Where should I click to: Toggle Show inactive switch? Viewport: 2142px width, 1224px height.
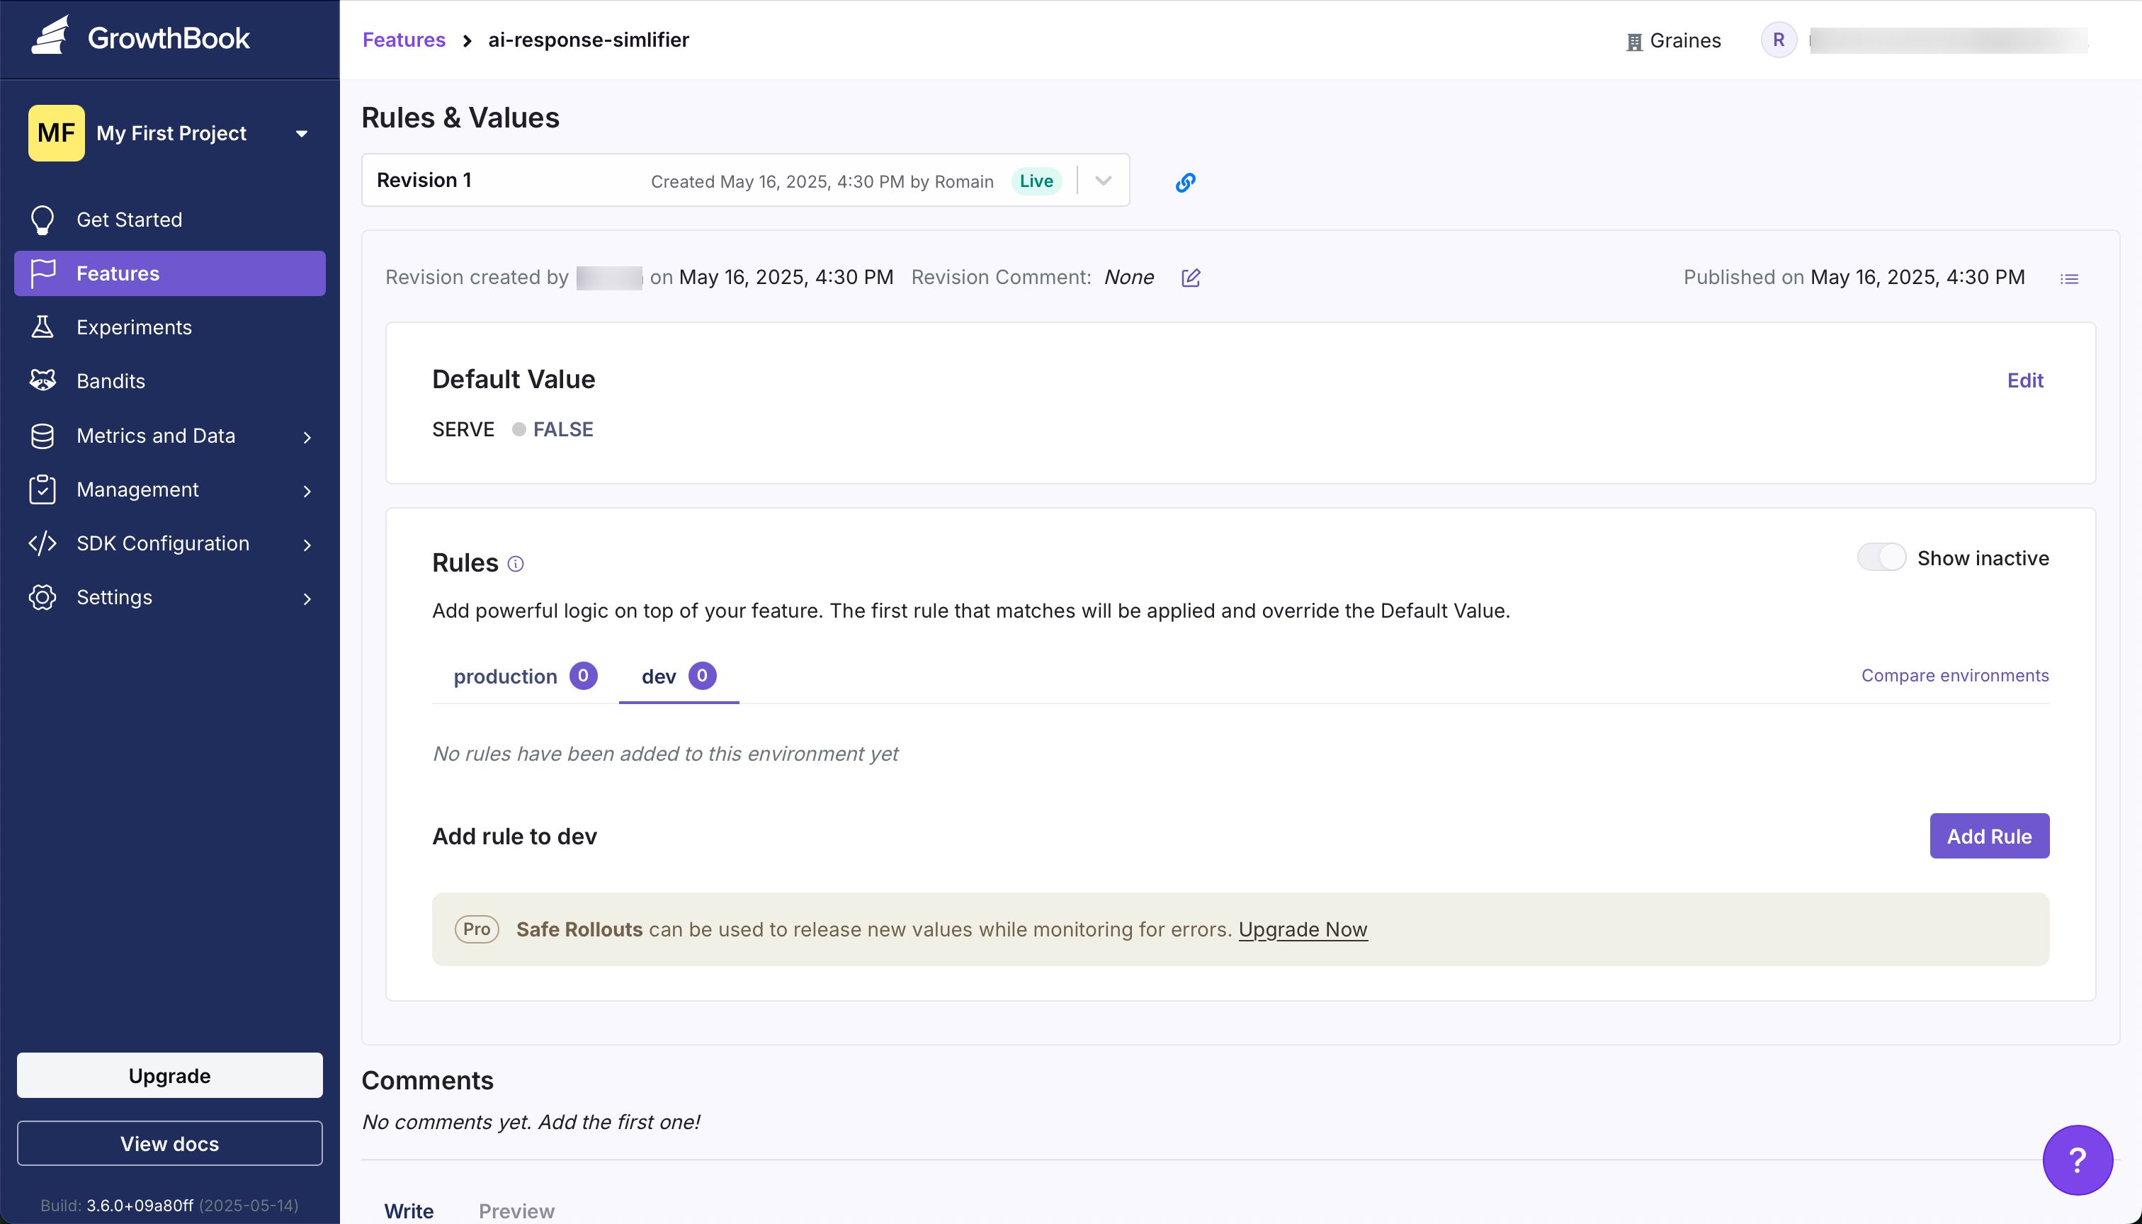(x=1881, y=557)
